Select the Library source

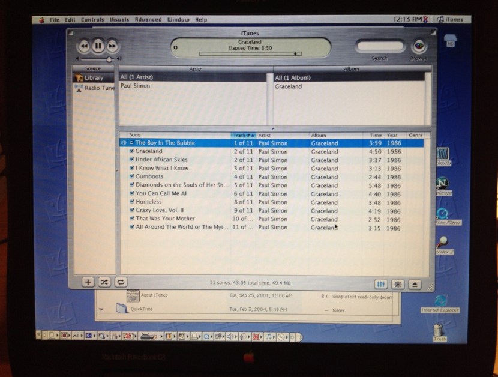93,77
